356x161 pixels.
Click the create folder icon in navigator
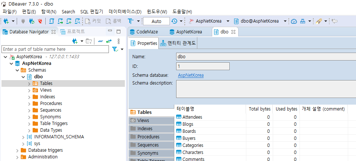click(88, 41)
